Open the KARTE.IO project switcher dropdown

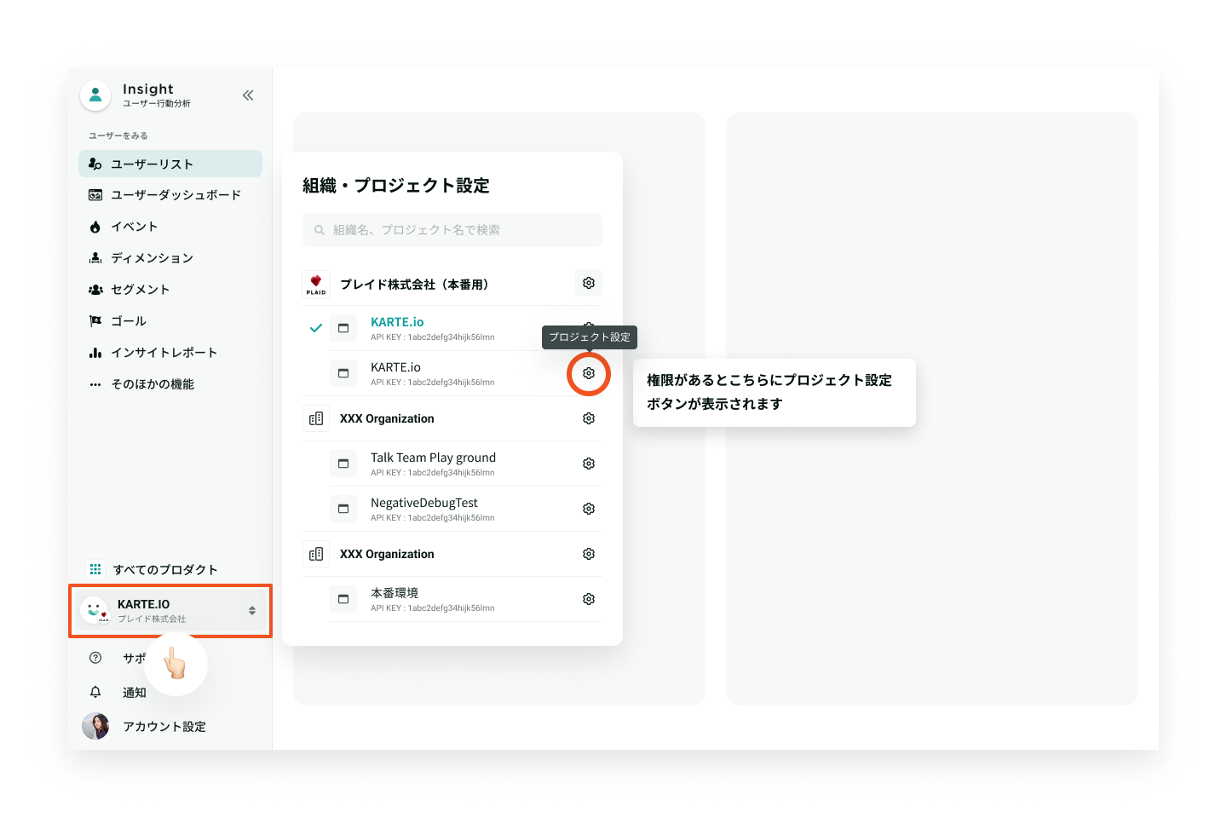coord(170,610)
